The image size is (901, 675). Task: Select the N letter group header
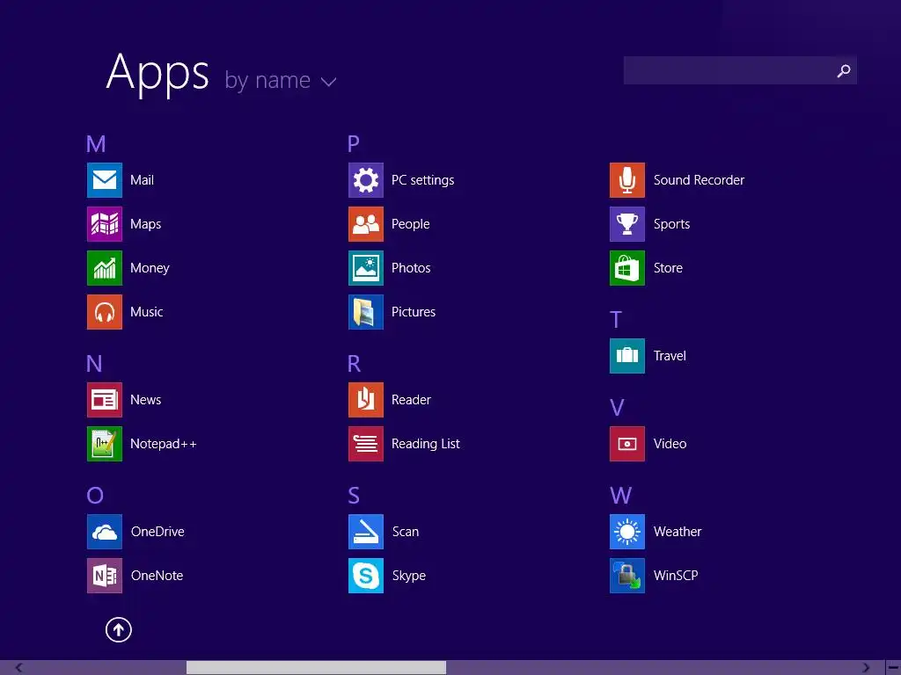[94, 364]
